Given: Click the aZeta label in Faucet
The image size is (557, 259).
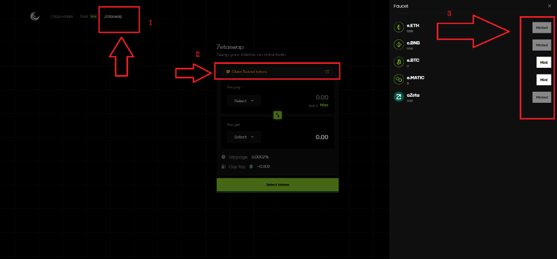Looking at the screenshot, I should click(413, 95).
